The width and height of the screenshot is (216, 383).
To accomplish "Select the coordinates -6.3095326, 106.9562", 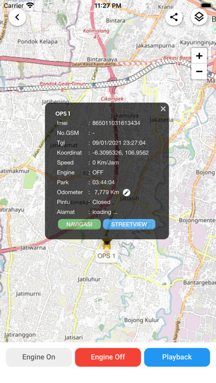I will coord(120,153).
